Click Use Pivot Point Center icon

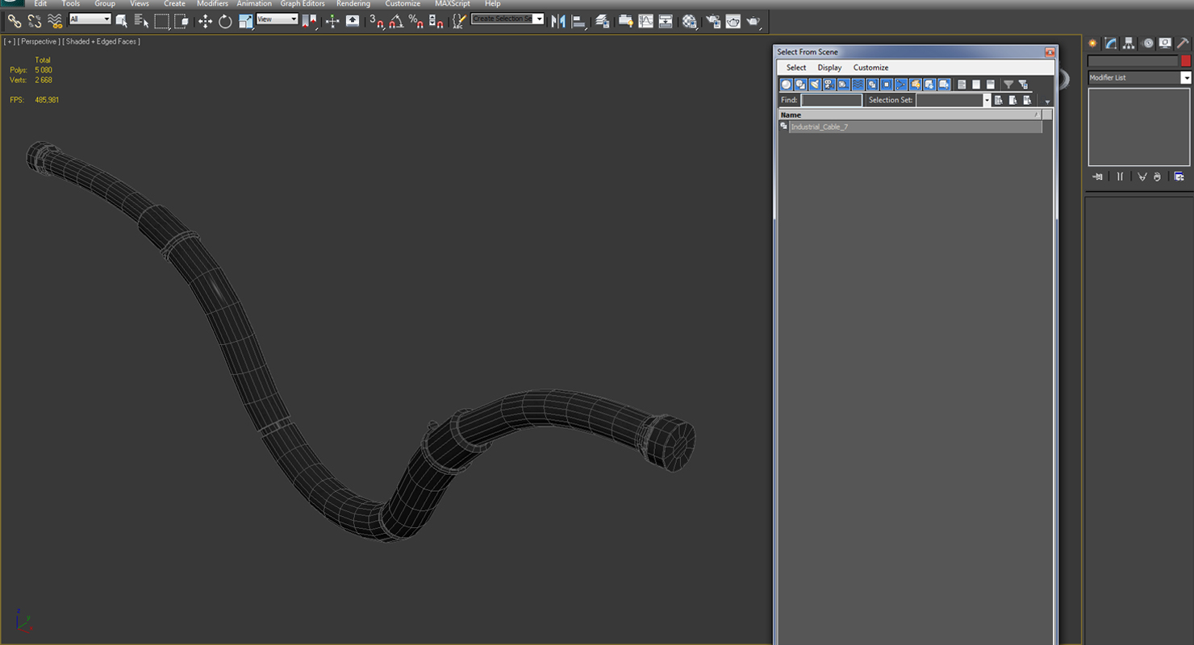(309, 21)
